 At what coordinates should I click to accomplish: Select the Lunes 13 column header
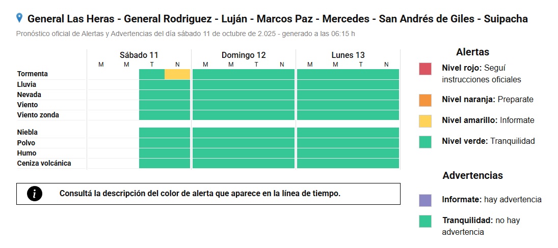tap(348, 55)
